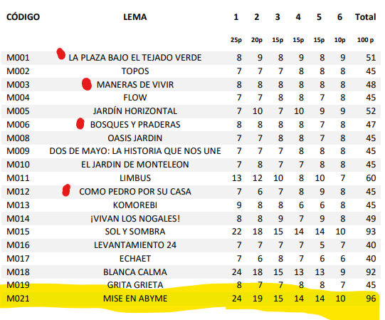The image size is (385, 320).
Task: Click the BLANCA CALMA lema
Action: [135, 272]
